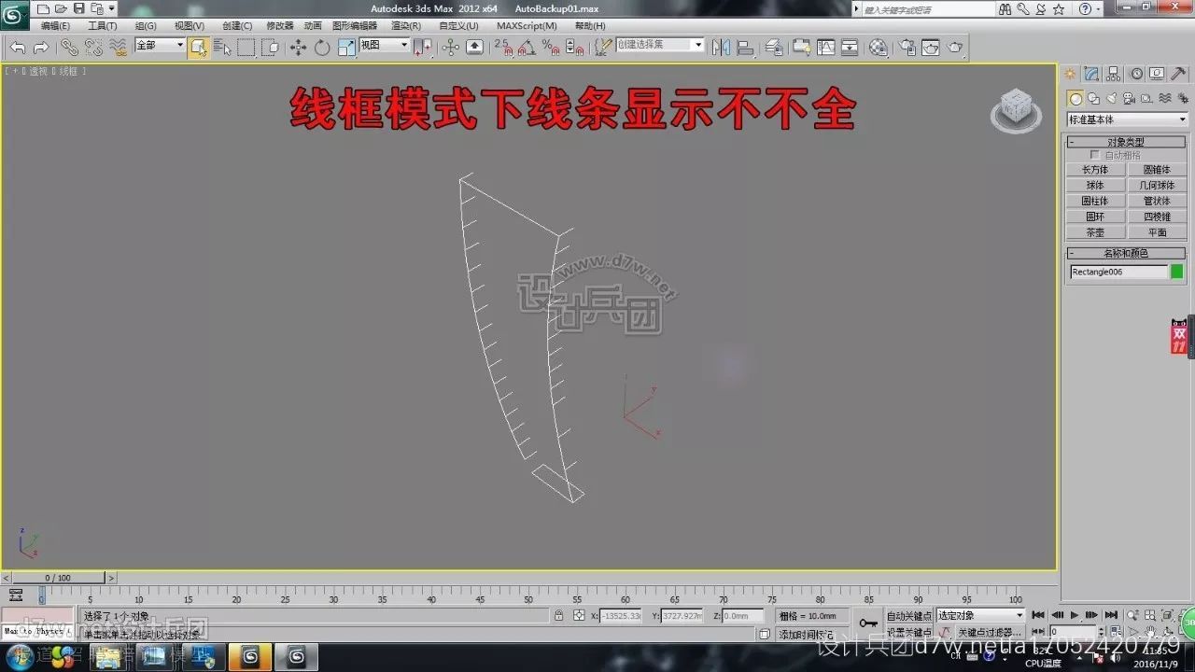Open the Lights category in Create panel

(x=1113, y=97)
